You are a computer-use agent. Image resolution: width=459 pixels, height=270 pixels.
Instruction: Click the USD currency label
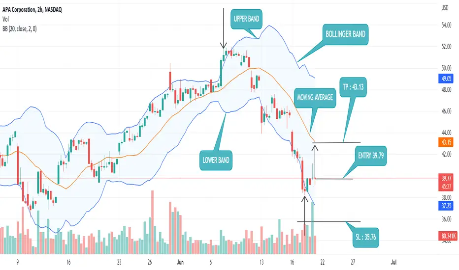click(445, 8)
